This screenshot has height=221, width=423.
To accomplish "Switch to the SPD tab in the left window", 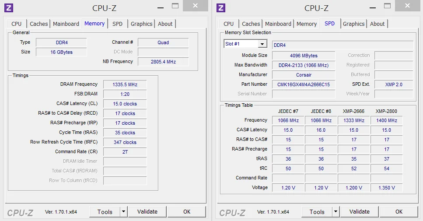I will click(x=117, y=24).
